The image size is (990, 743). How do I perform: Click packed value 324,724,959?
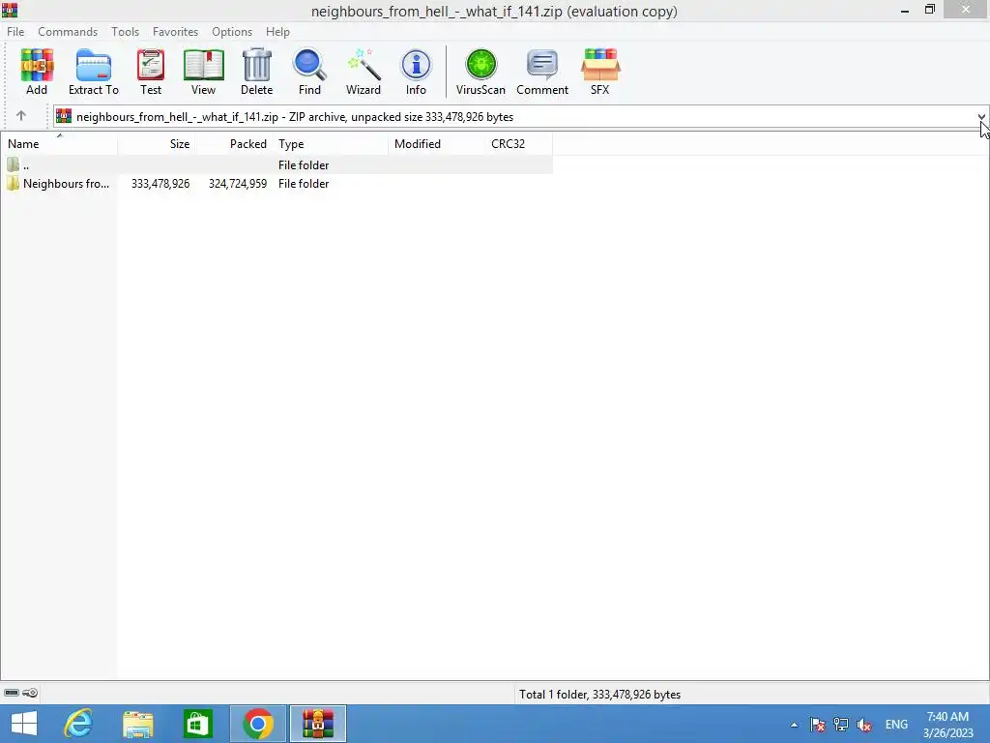(238, 184)
